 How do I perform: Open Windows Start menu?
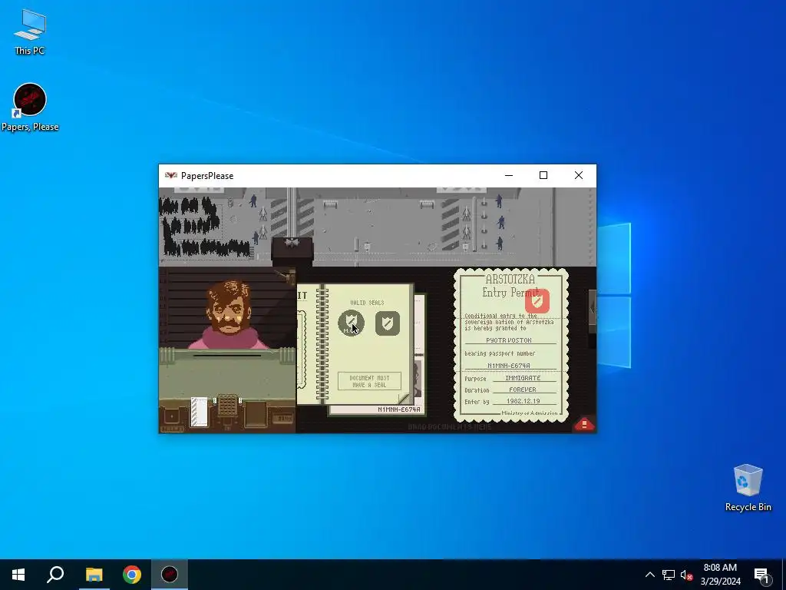[18, 575]
